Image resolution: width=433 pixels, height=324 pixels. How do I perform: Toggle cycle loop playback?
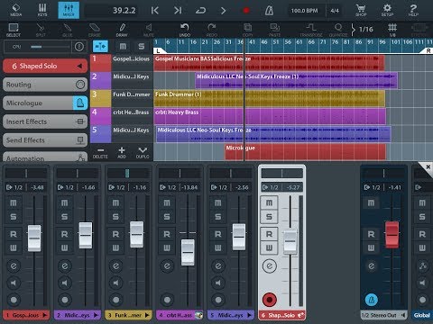[200, 11]
